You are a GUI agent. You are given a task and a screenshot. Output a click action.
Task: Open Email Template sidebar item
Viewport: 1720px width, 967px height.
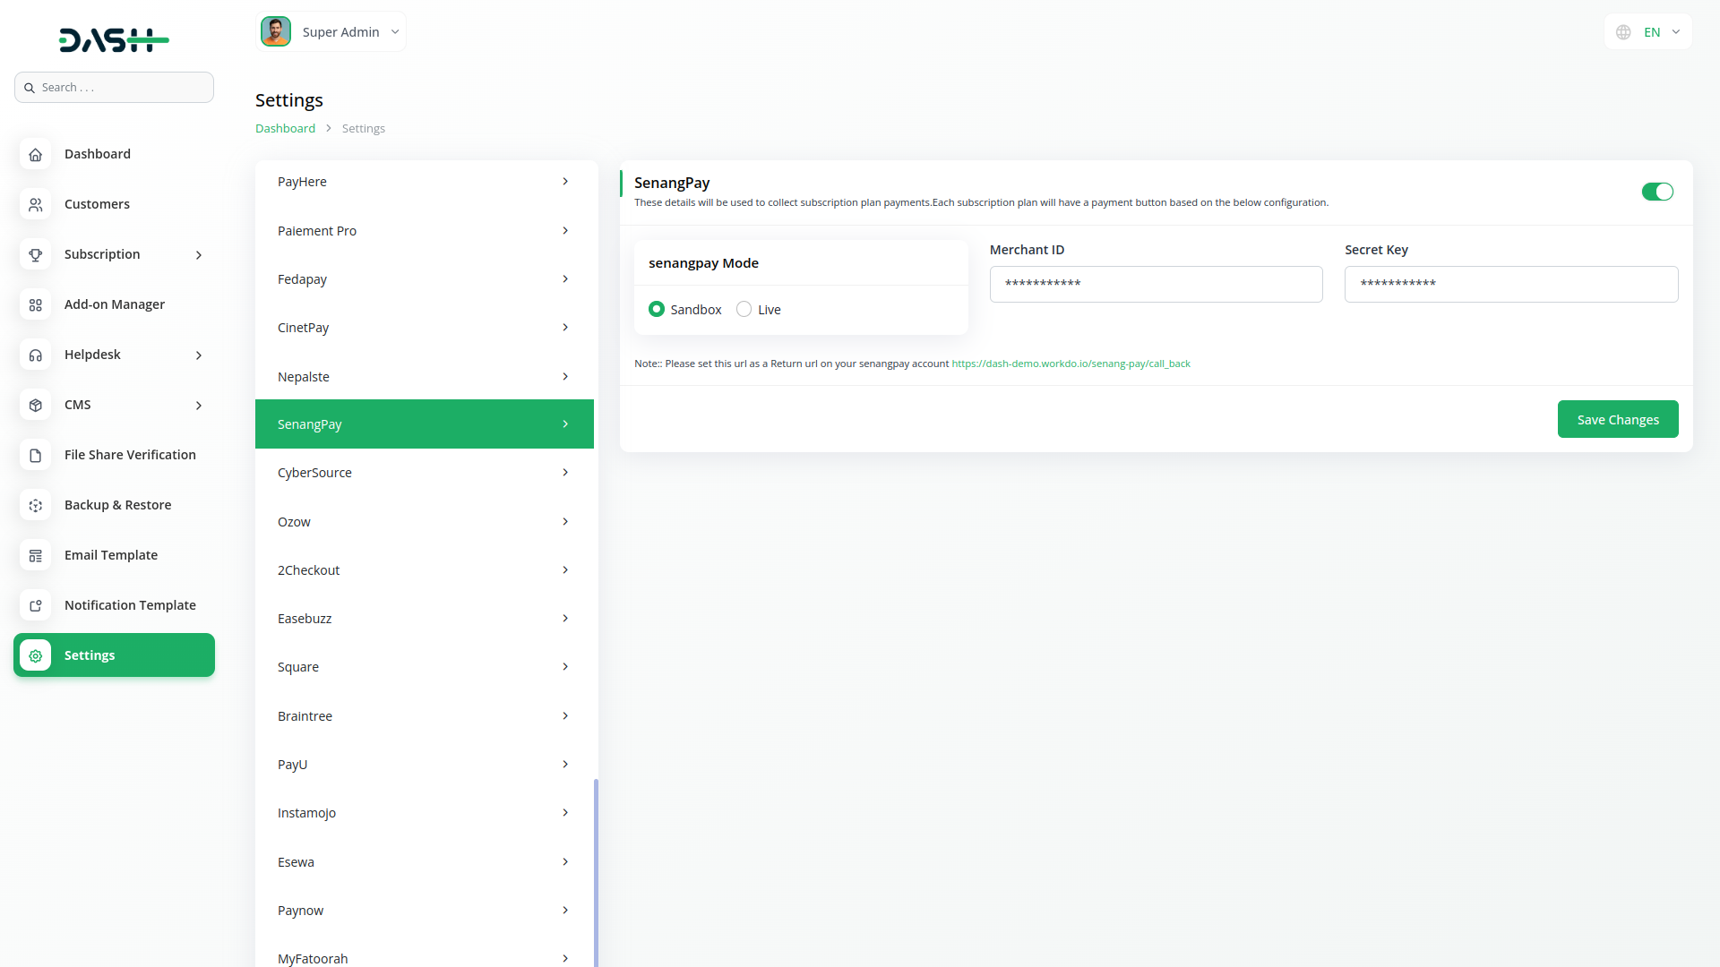[114, 555]
